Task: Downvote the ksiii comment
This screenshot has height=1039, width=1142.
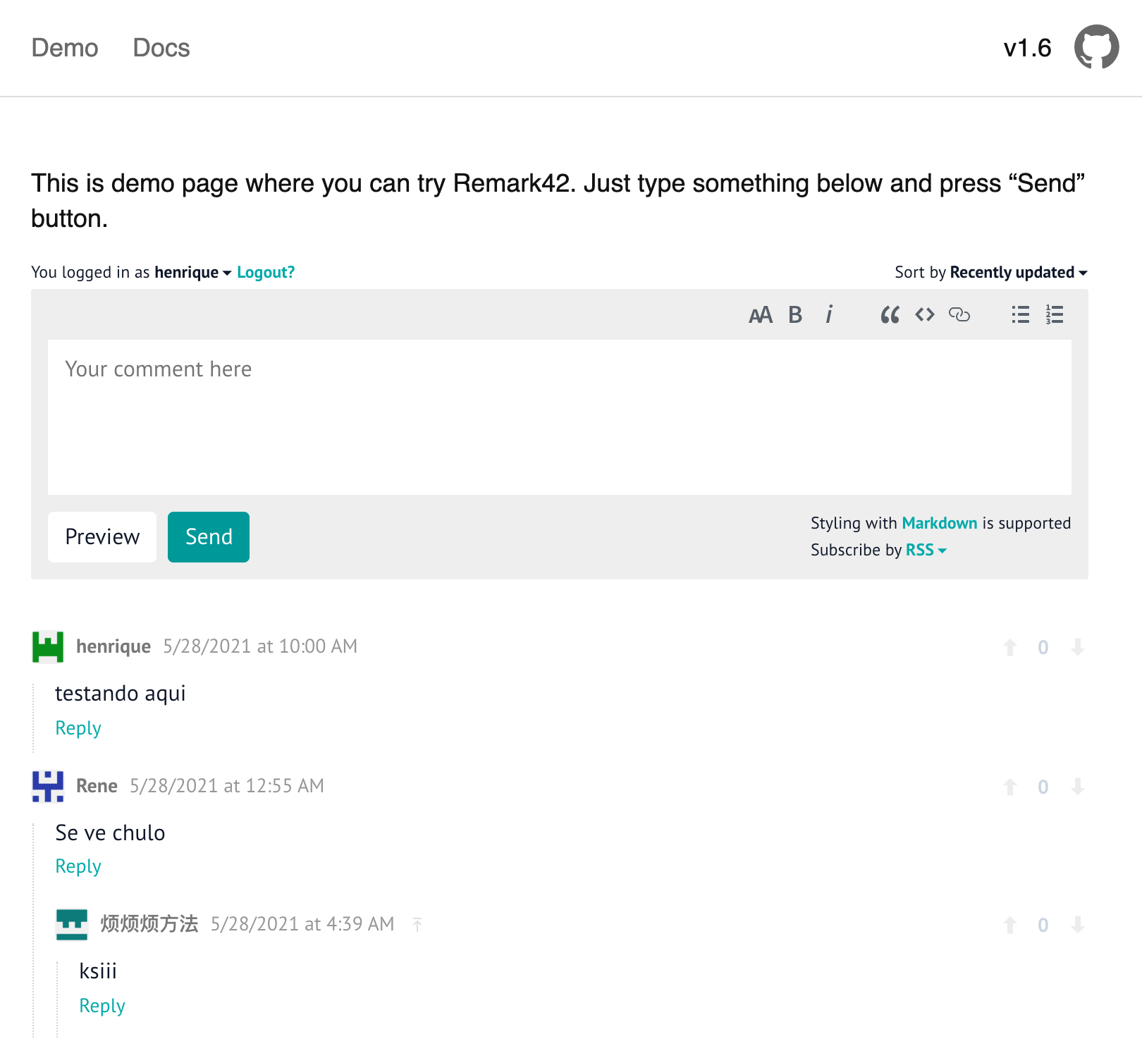Action: click(x=1077, y=925)
